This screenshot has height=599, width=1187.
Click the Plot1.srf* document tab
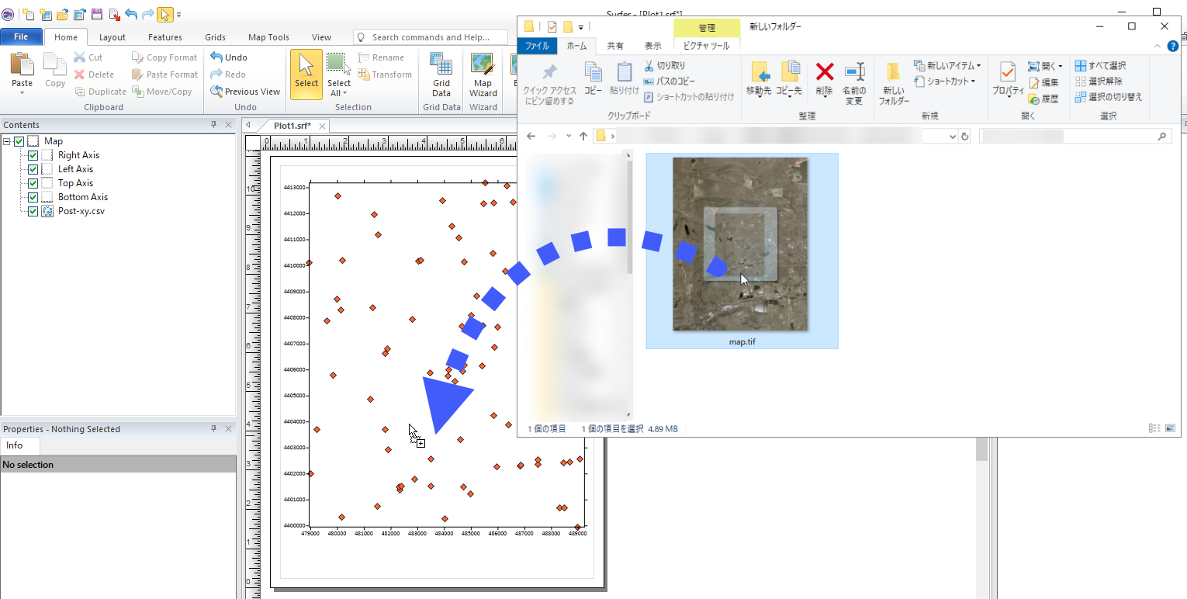292,126
